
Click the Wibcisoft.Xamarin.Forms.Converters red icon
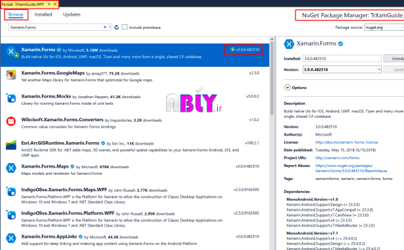click(x=11, y=121)
